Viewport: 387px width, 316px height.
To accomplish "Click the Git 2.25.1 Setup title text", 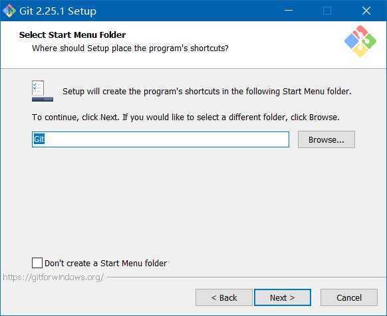I will 58,11.
